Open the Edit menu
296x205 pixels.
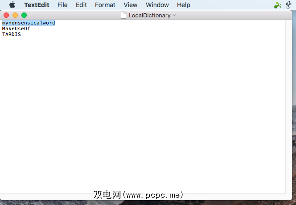[x=81, y=5]
